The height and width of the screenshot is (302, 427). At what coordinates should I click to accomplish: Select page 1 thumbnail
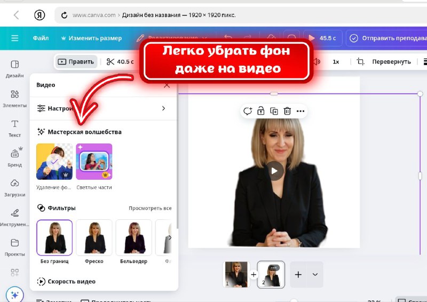pyautogui.click(x=236, y=274)
